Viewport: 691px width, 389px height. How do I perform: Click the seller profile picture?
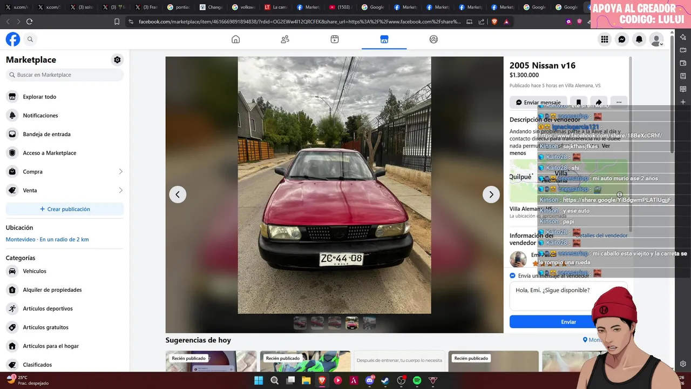pos(518,259)
